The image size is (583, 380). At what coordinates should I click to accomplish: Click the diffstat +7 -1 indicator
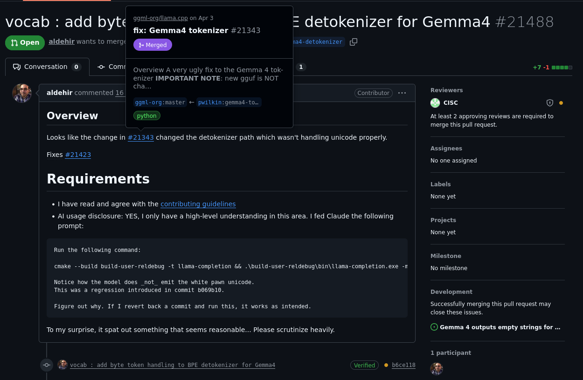[x=552, y=68]
